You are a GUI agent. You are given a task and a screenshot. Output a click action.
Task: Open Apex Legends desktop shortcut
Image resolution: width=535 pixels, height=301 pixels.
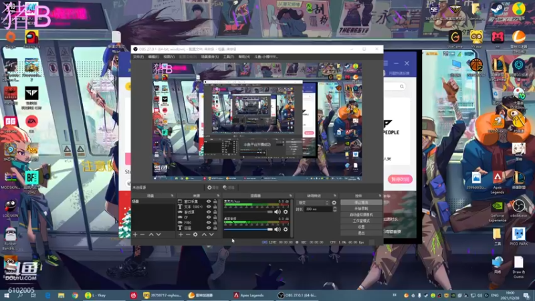[x=497, y=183]
